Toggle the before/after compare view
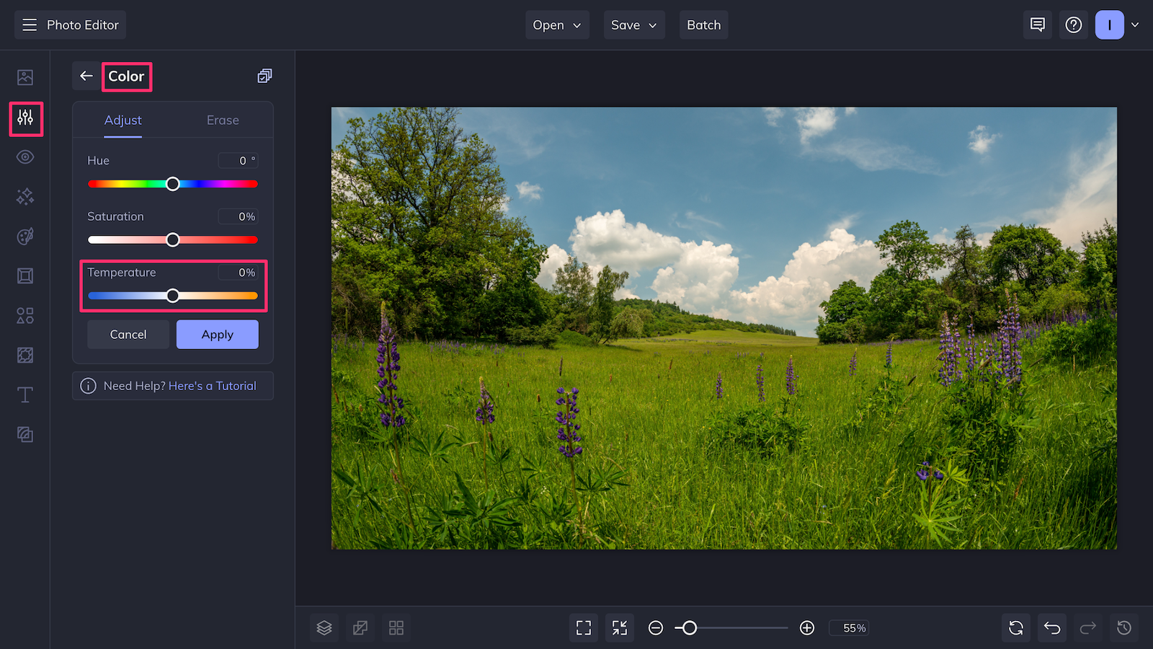1153x649 pixels. 360,627
